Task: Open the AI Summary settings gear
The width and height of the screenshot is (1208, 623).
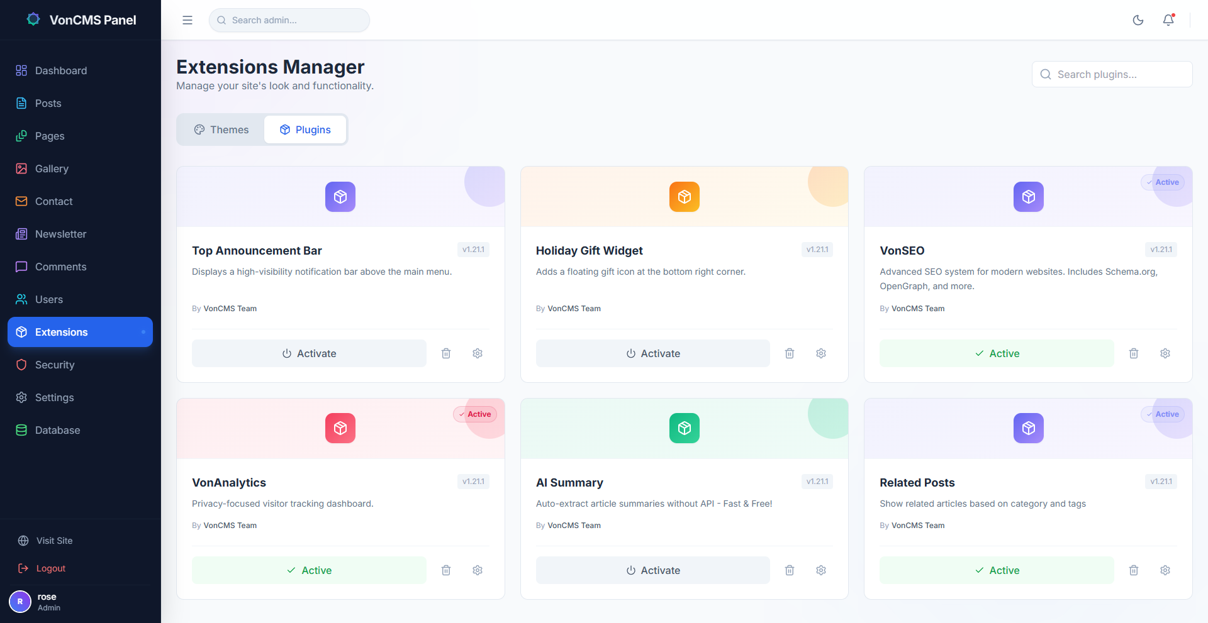Action: [x=820, y=570]
